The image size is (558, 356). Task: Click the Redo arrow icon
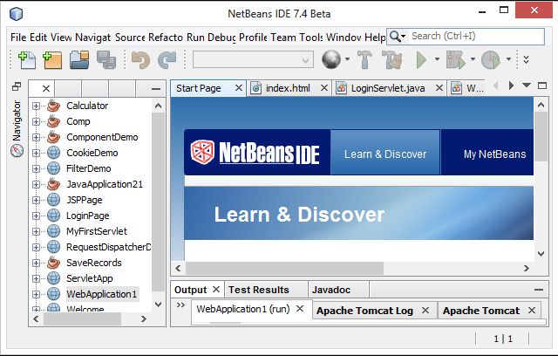(167, 60)
